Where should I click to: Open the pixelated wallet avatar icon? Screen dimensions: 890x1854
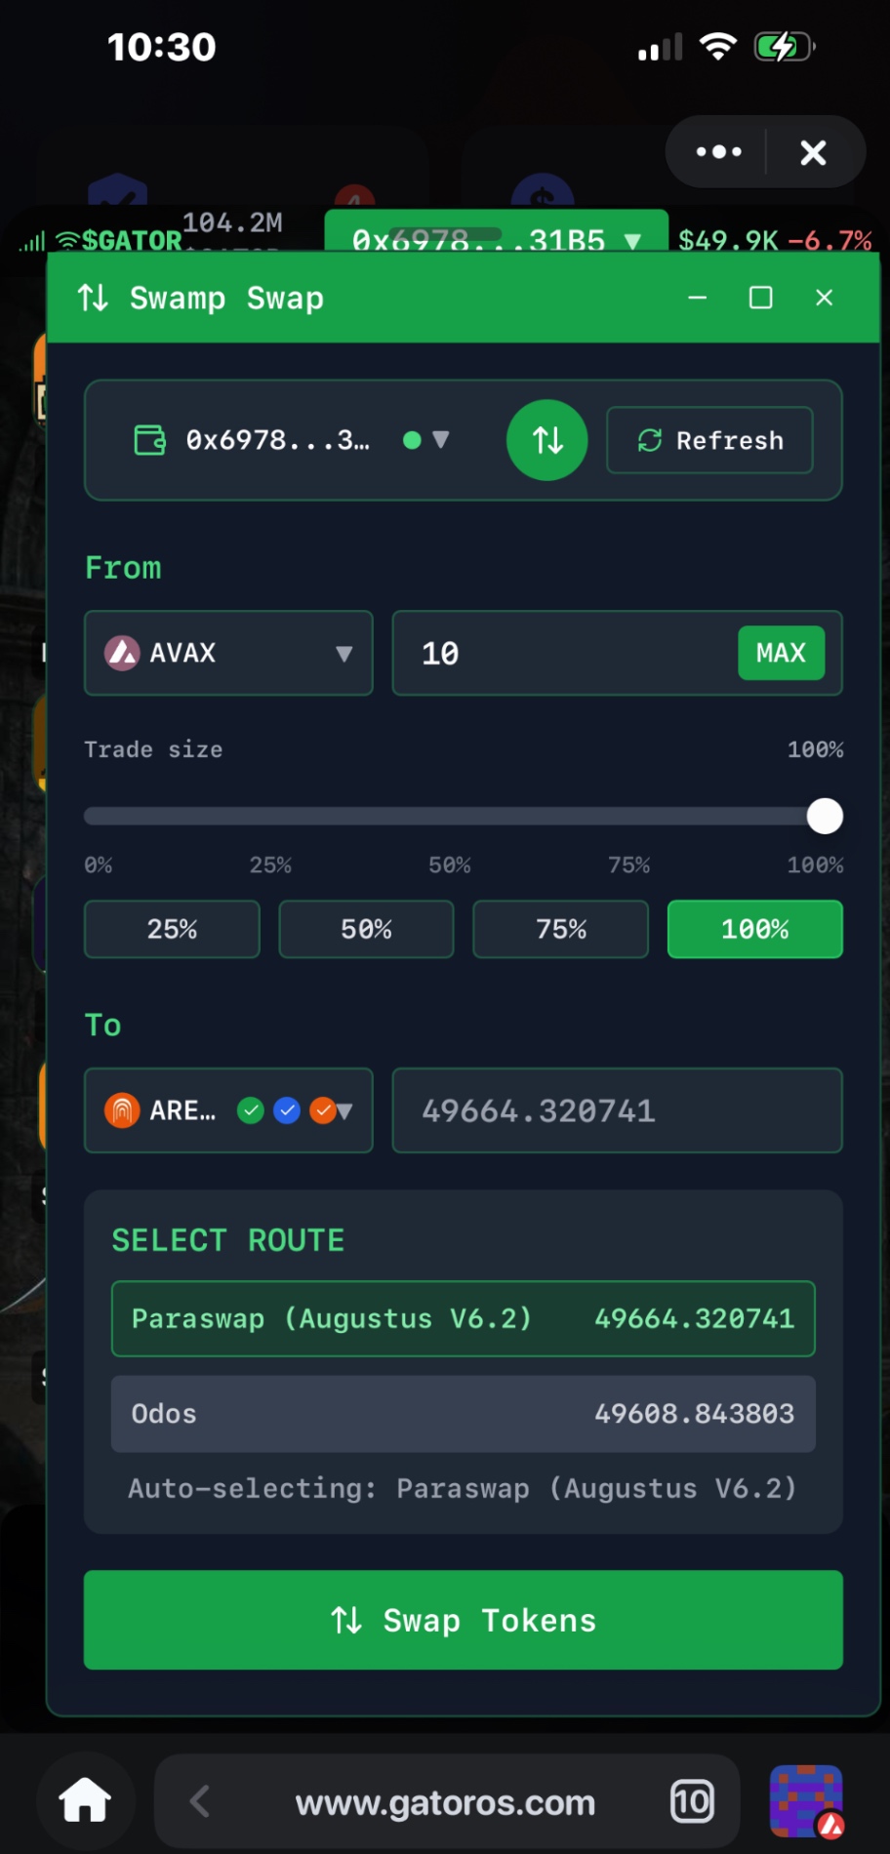(x=805, y=1801)
